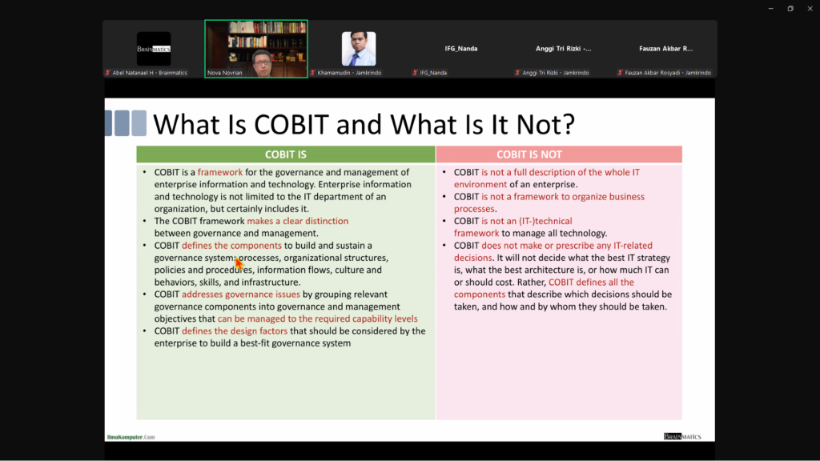Open the IlmuKomputer.Com link on the slide footer

tap(131, 437)
